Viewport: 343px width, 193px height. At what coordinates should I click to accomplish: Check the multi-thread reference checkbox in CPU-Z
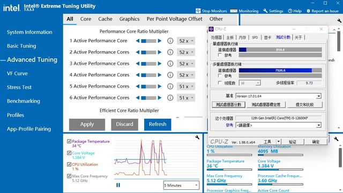(220, 75)
